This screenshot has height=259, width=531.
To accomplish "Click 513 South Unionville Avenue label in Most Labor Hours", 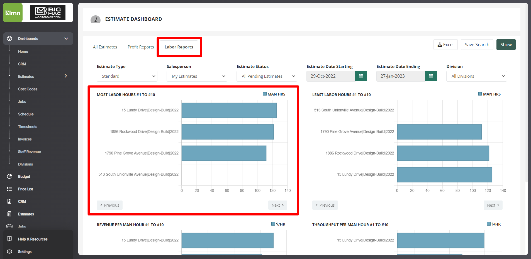I will point(138,174).
